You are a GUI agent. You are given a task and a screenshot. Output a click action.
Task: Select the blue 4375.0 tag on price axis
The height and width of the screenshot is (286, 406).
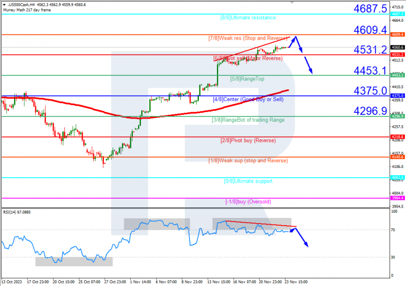pyautogui.click(x=398, y=96)
